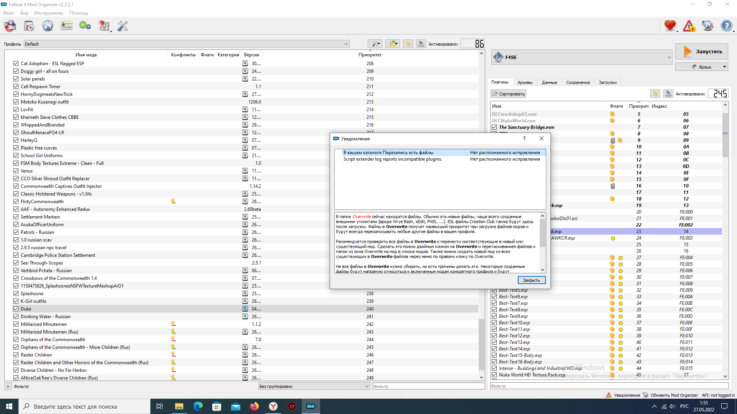
Task: Click restore backup arrow above mod list
Action: pyautogui.click(x=408, y=44)
